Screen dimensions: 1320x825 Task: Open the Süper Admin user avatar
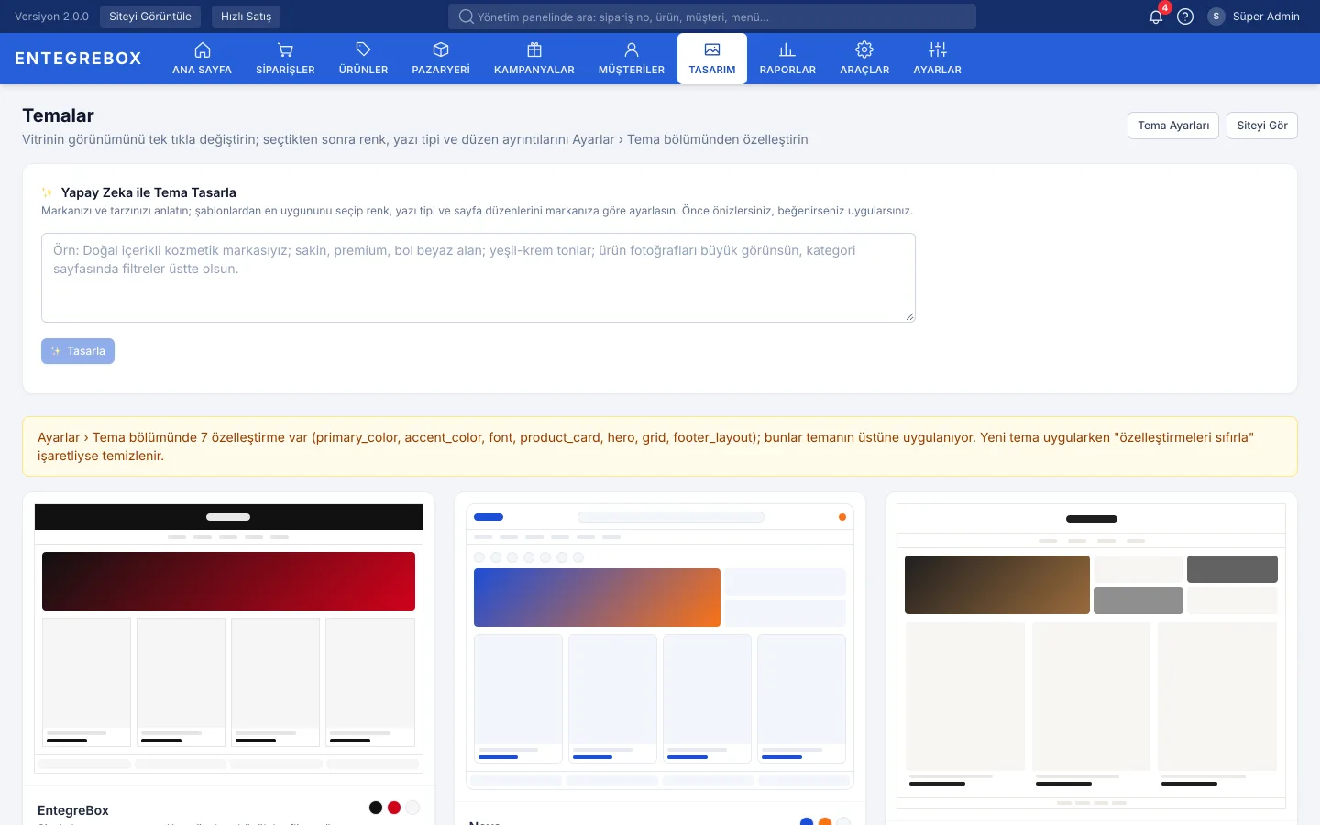point(1216,16)
